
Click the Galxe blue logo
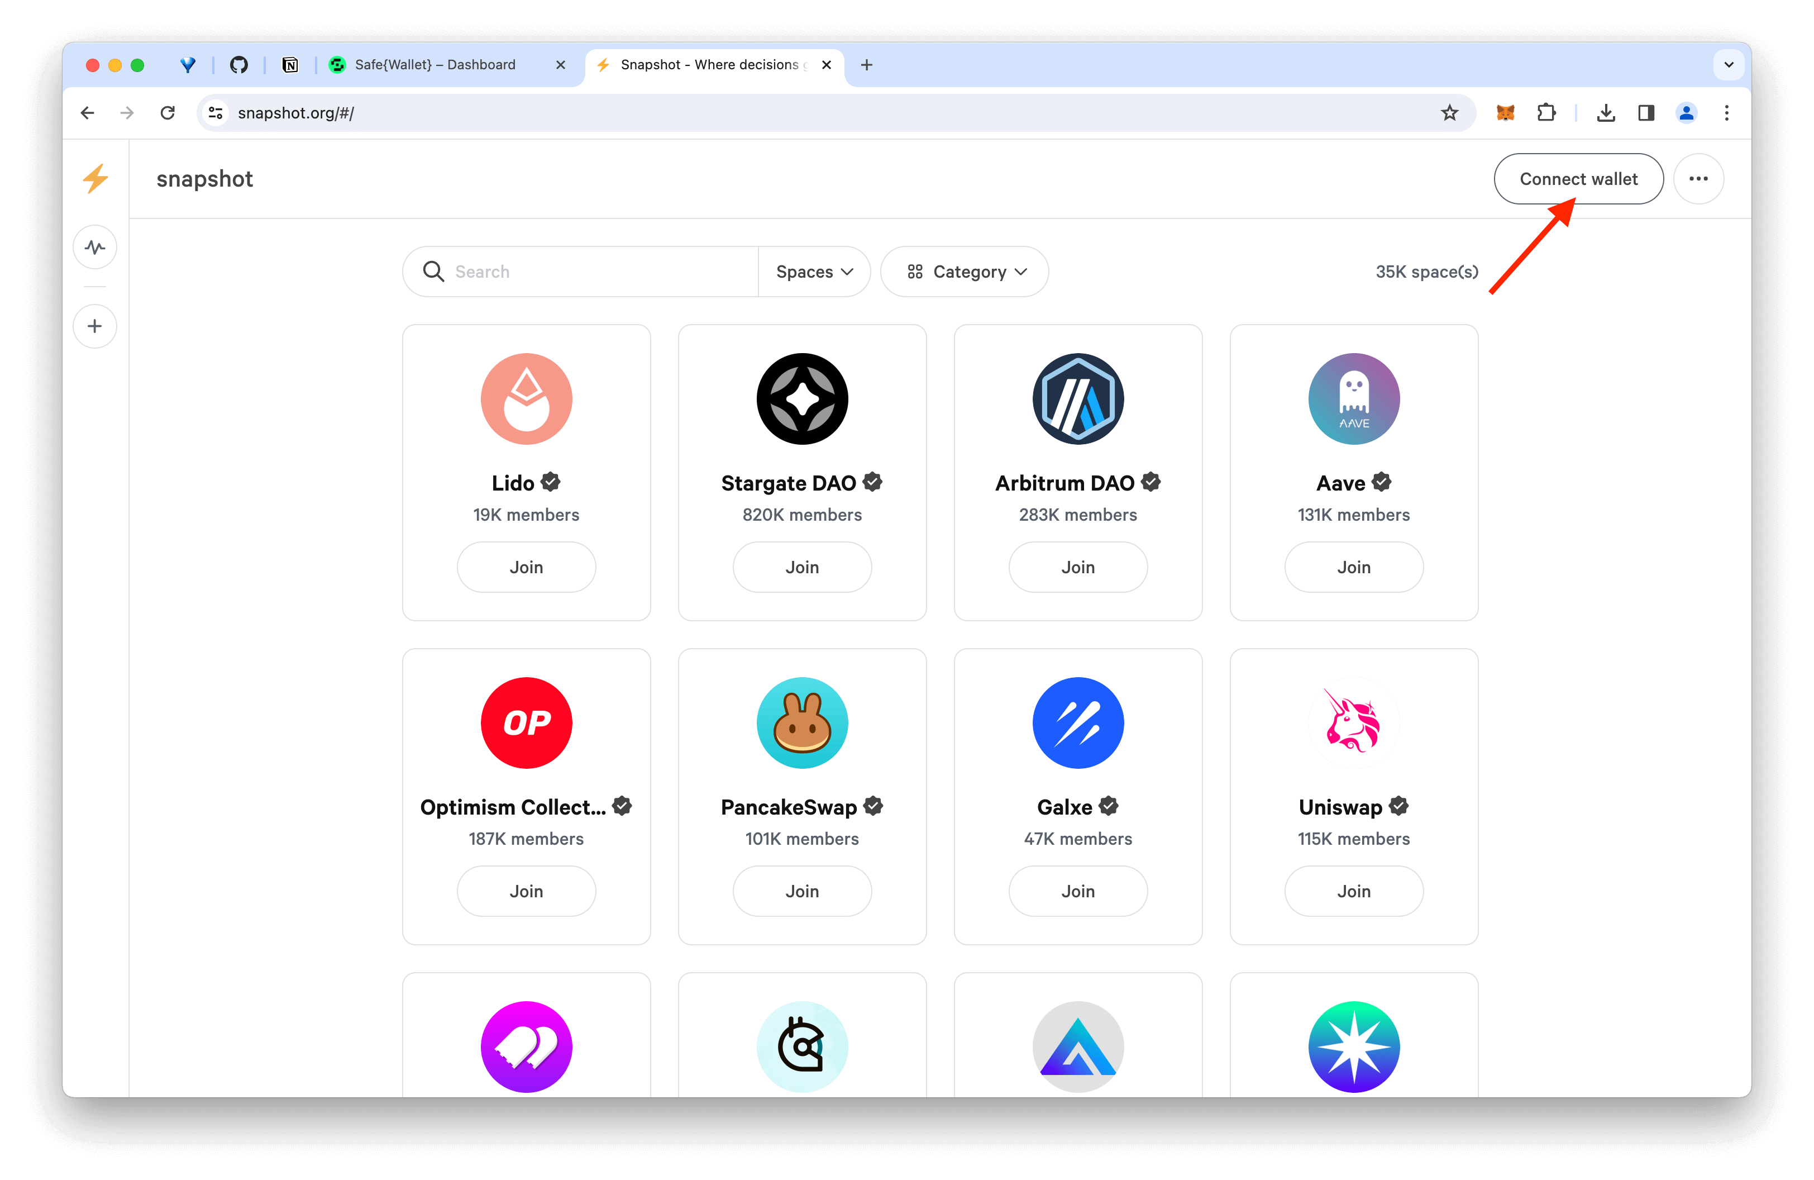click(x=1078, y=722)
